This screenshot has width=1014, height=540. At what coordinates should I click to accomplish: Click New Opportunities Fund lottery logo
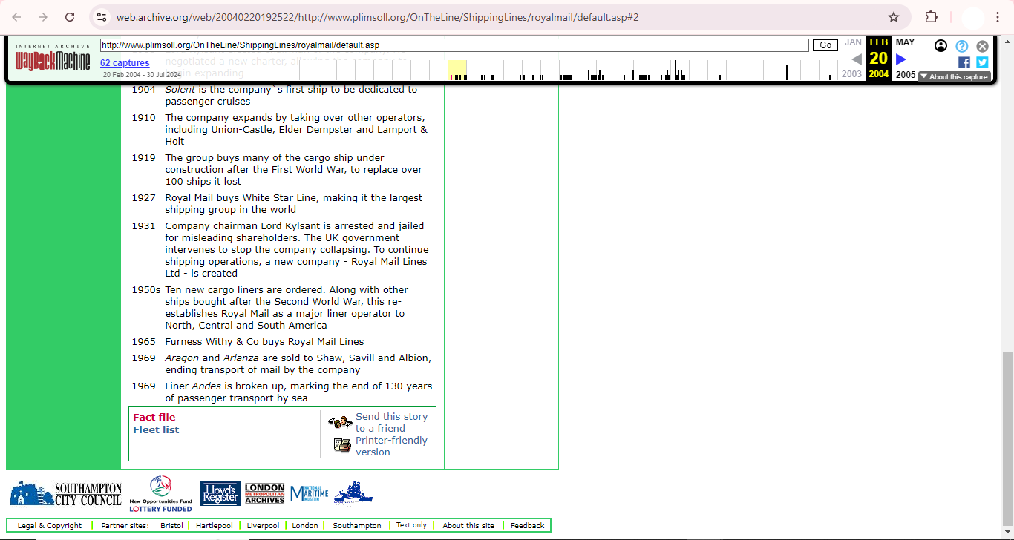pos(161,494)
